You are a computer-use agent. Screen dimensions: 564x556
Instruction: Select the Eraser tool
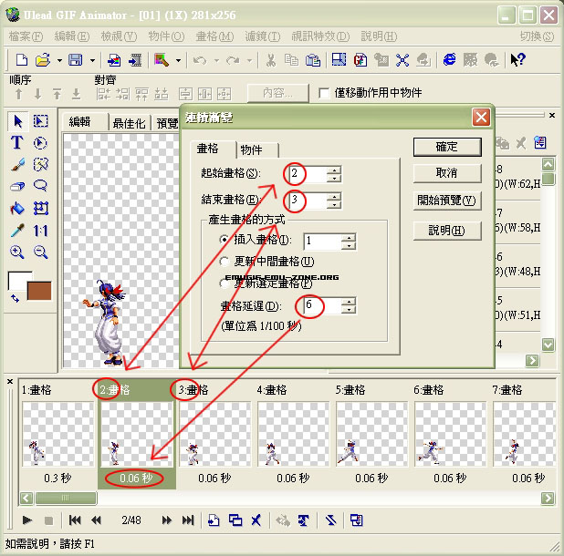coord(17,187)
